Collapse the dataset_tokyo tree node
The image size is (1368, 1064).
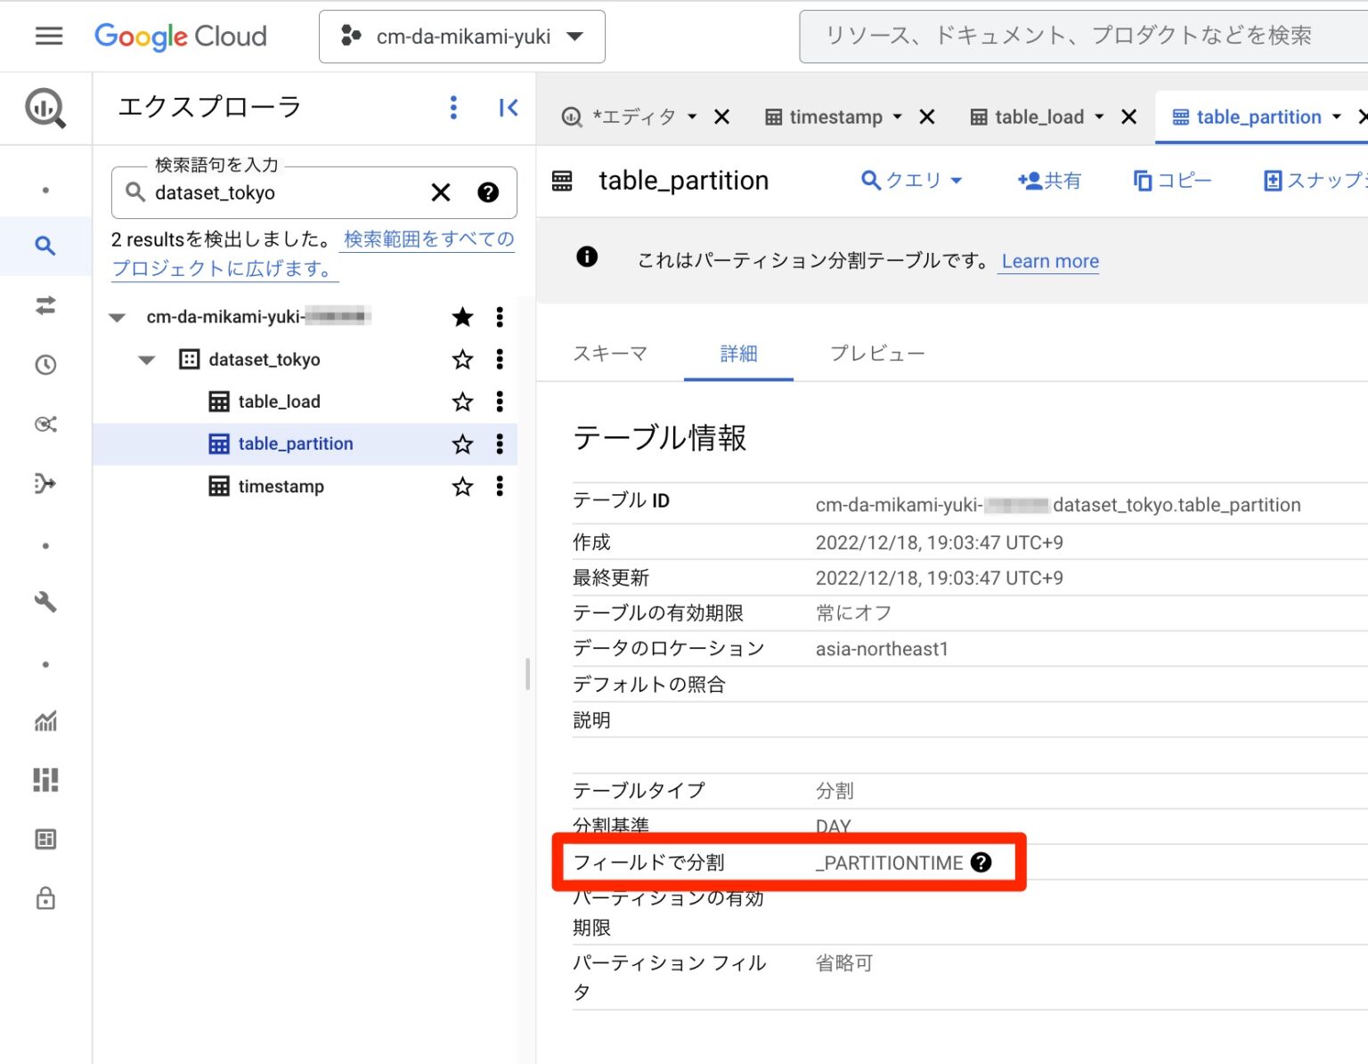click(x=146, y=360)
